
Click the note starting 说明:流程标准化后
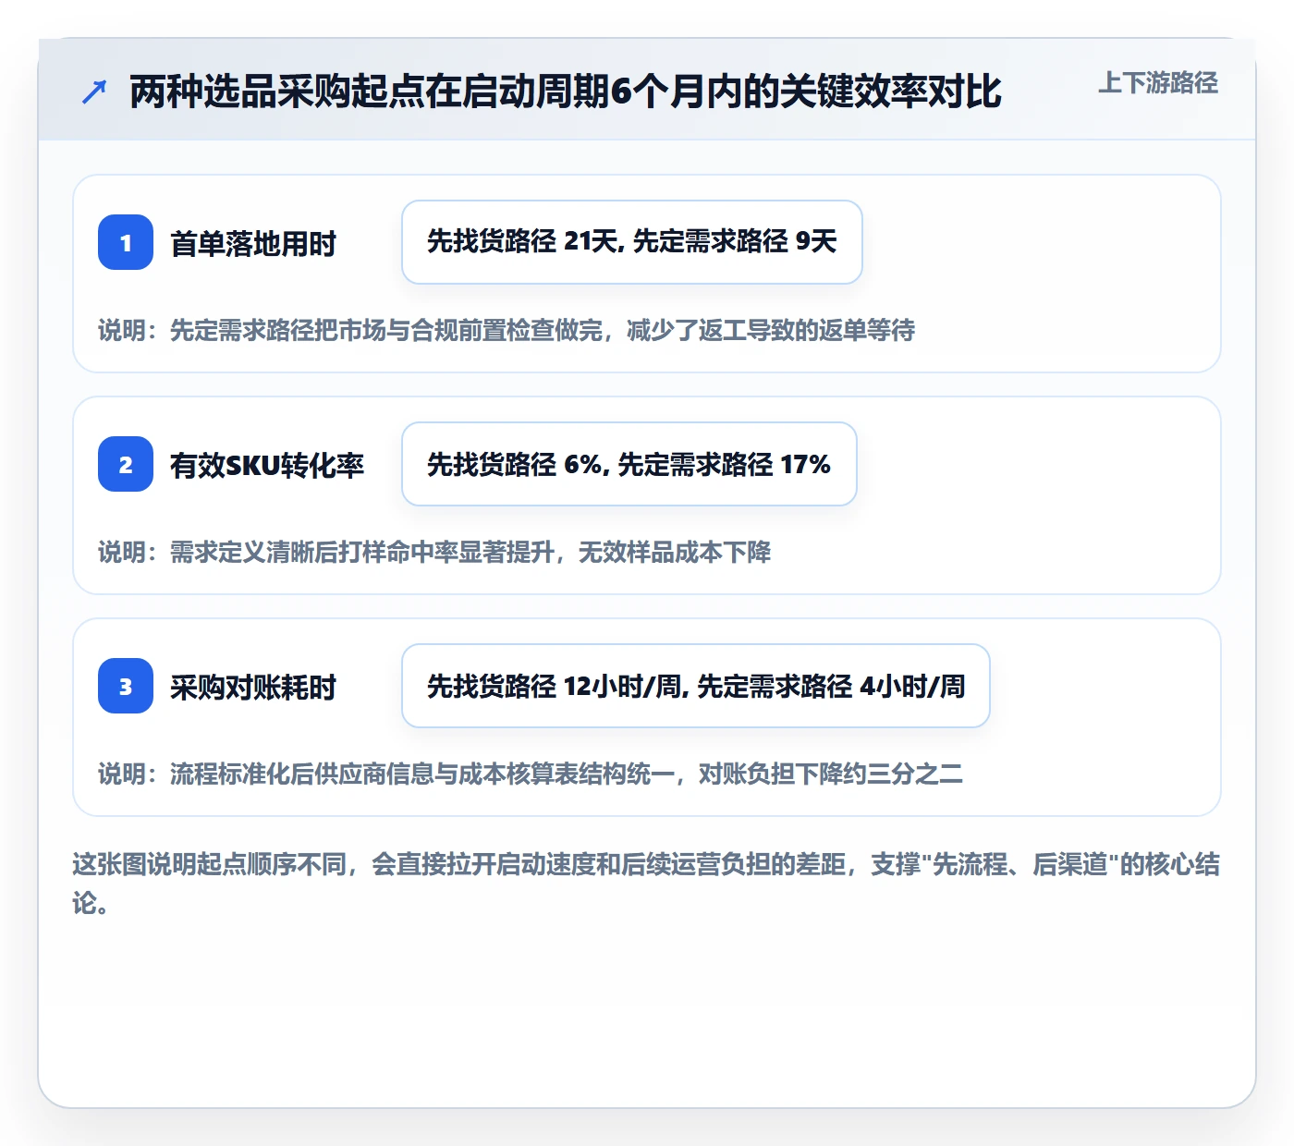pos(531,774)
